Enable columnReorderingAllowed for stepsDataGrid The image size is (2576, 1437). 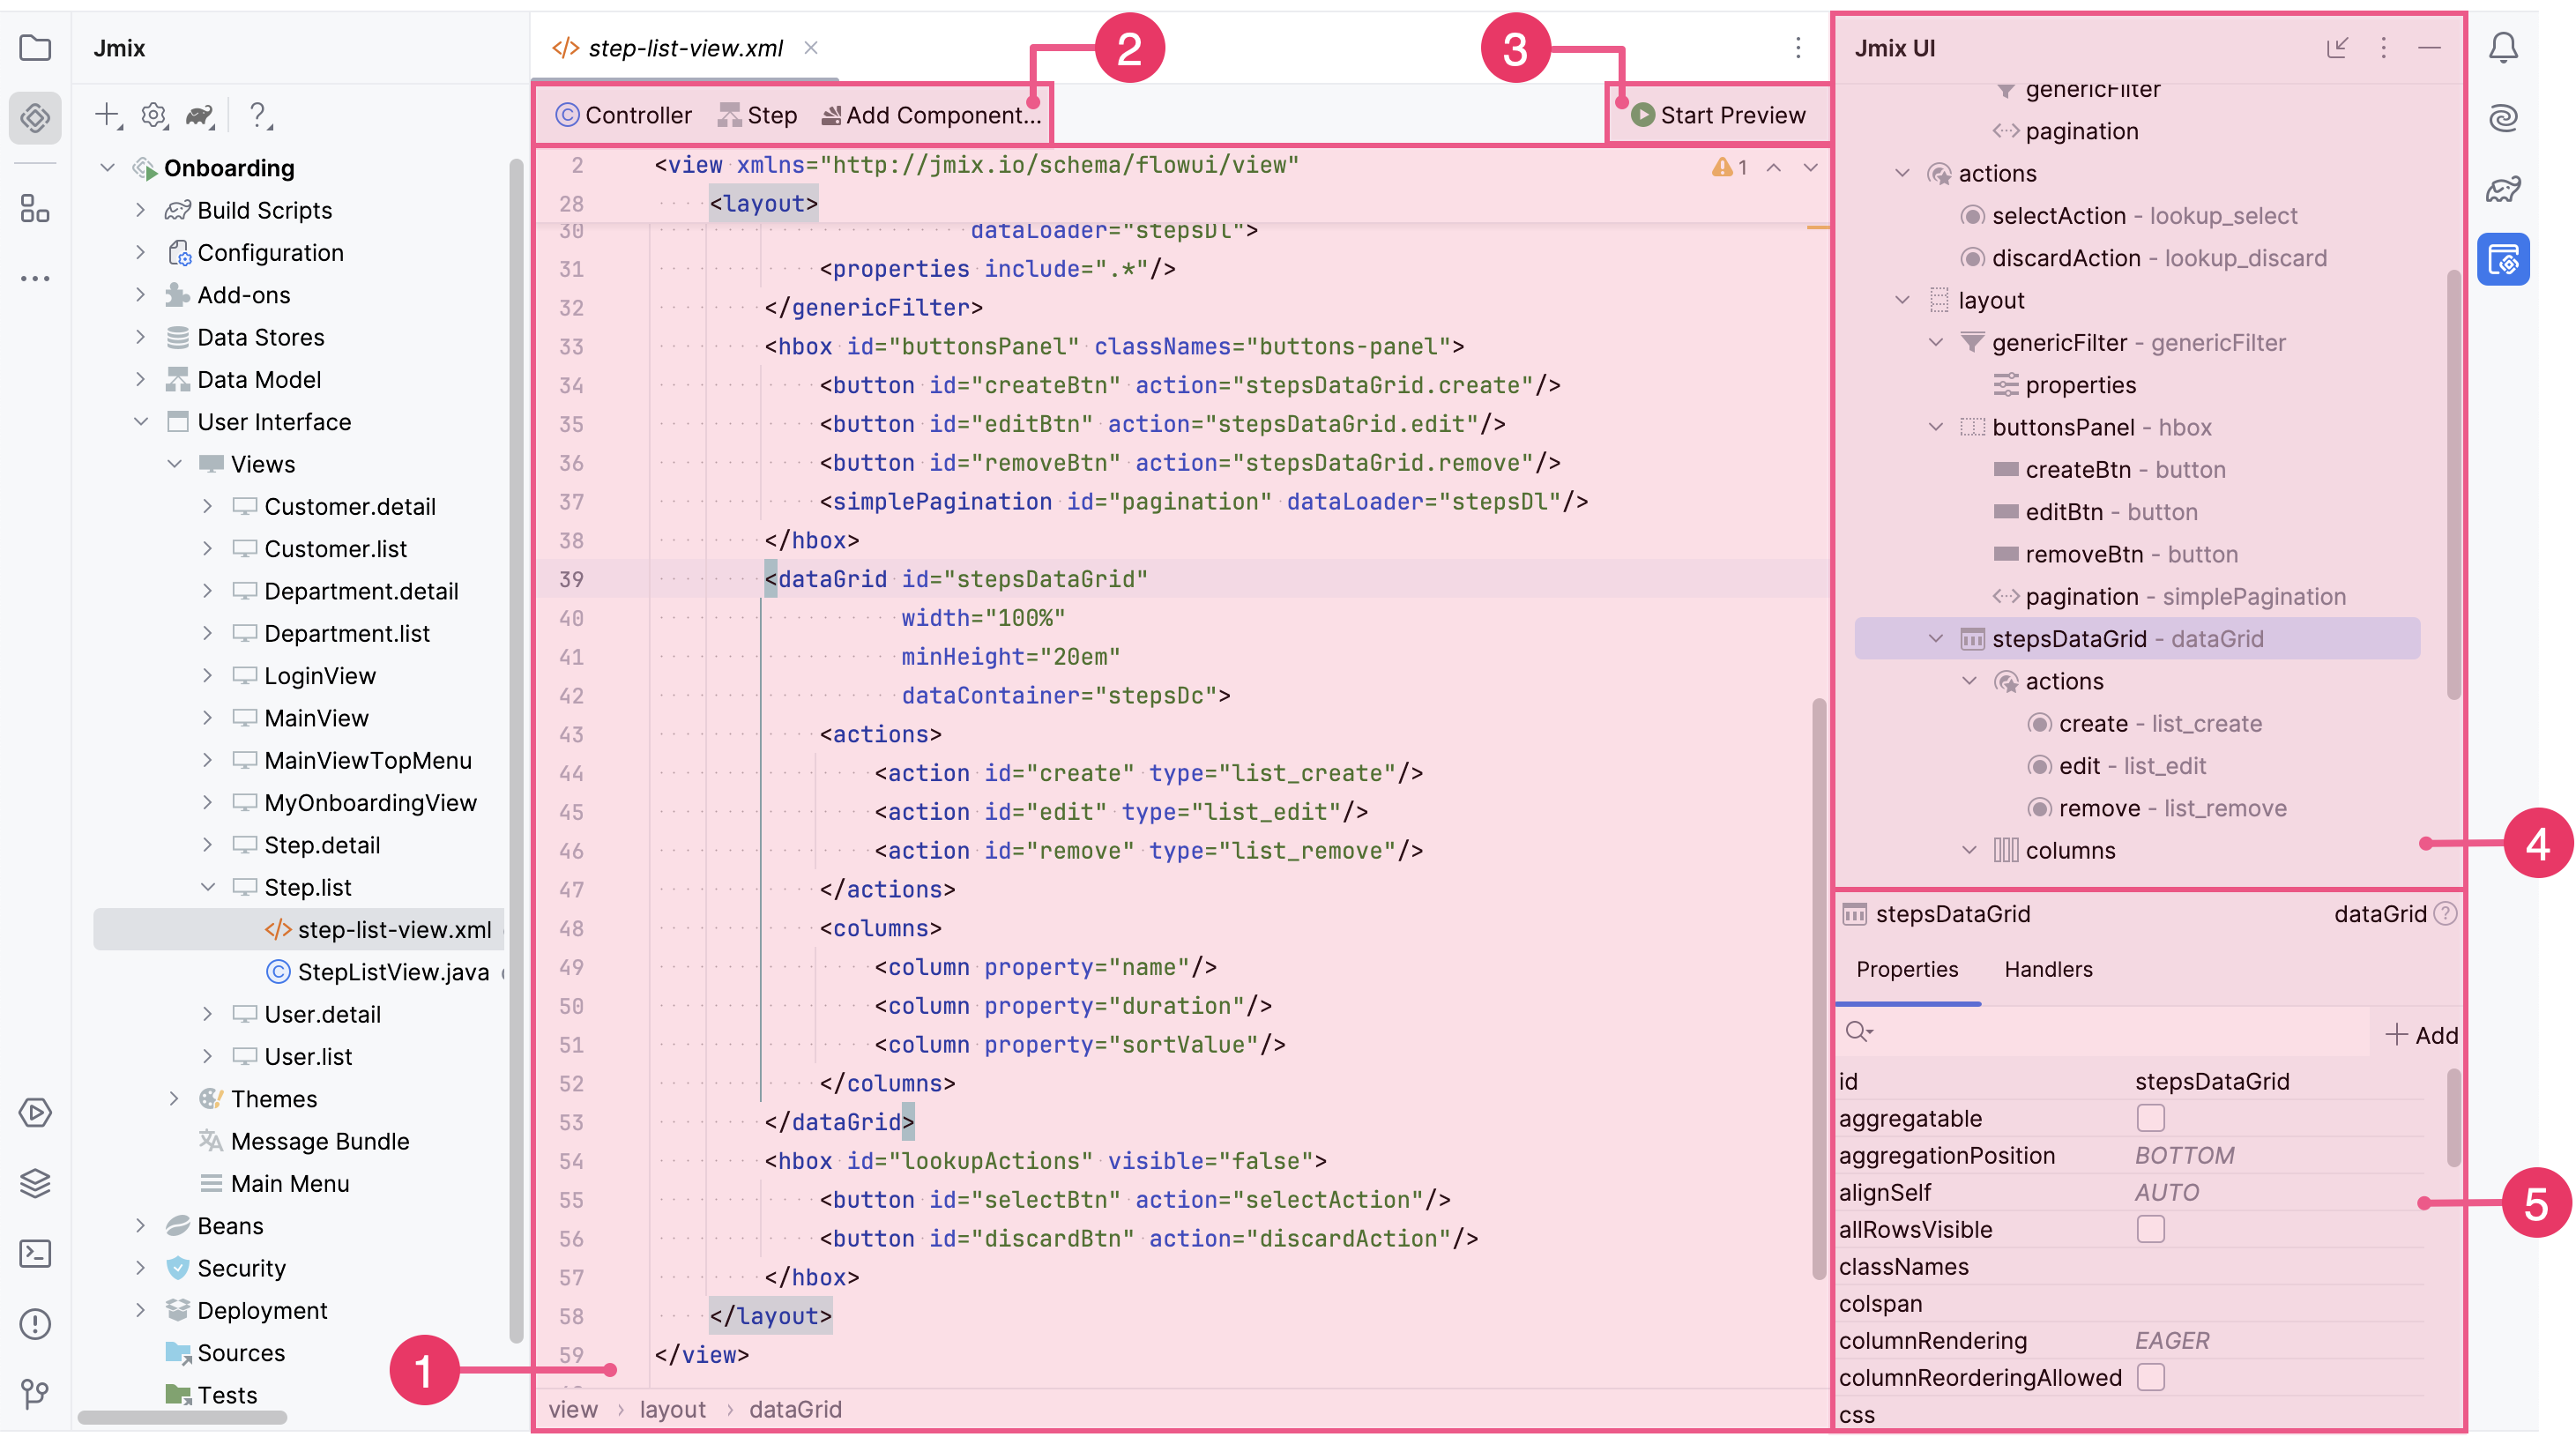pos(2149,1377)
